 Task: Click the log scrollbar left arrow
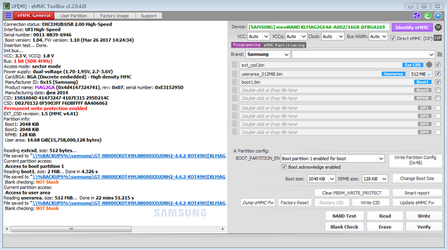tap(7, 229)
